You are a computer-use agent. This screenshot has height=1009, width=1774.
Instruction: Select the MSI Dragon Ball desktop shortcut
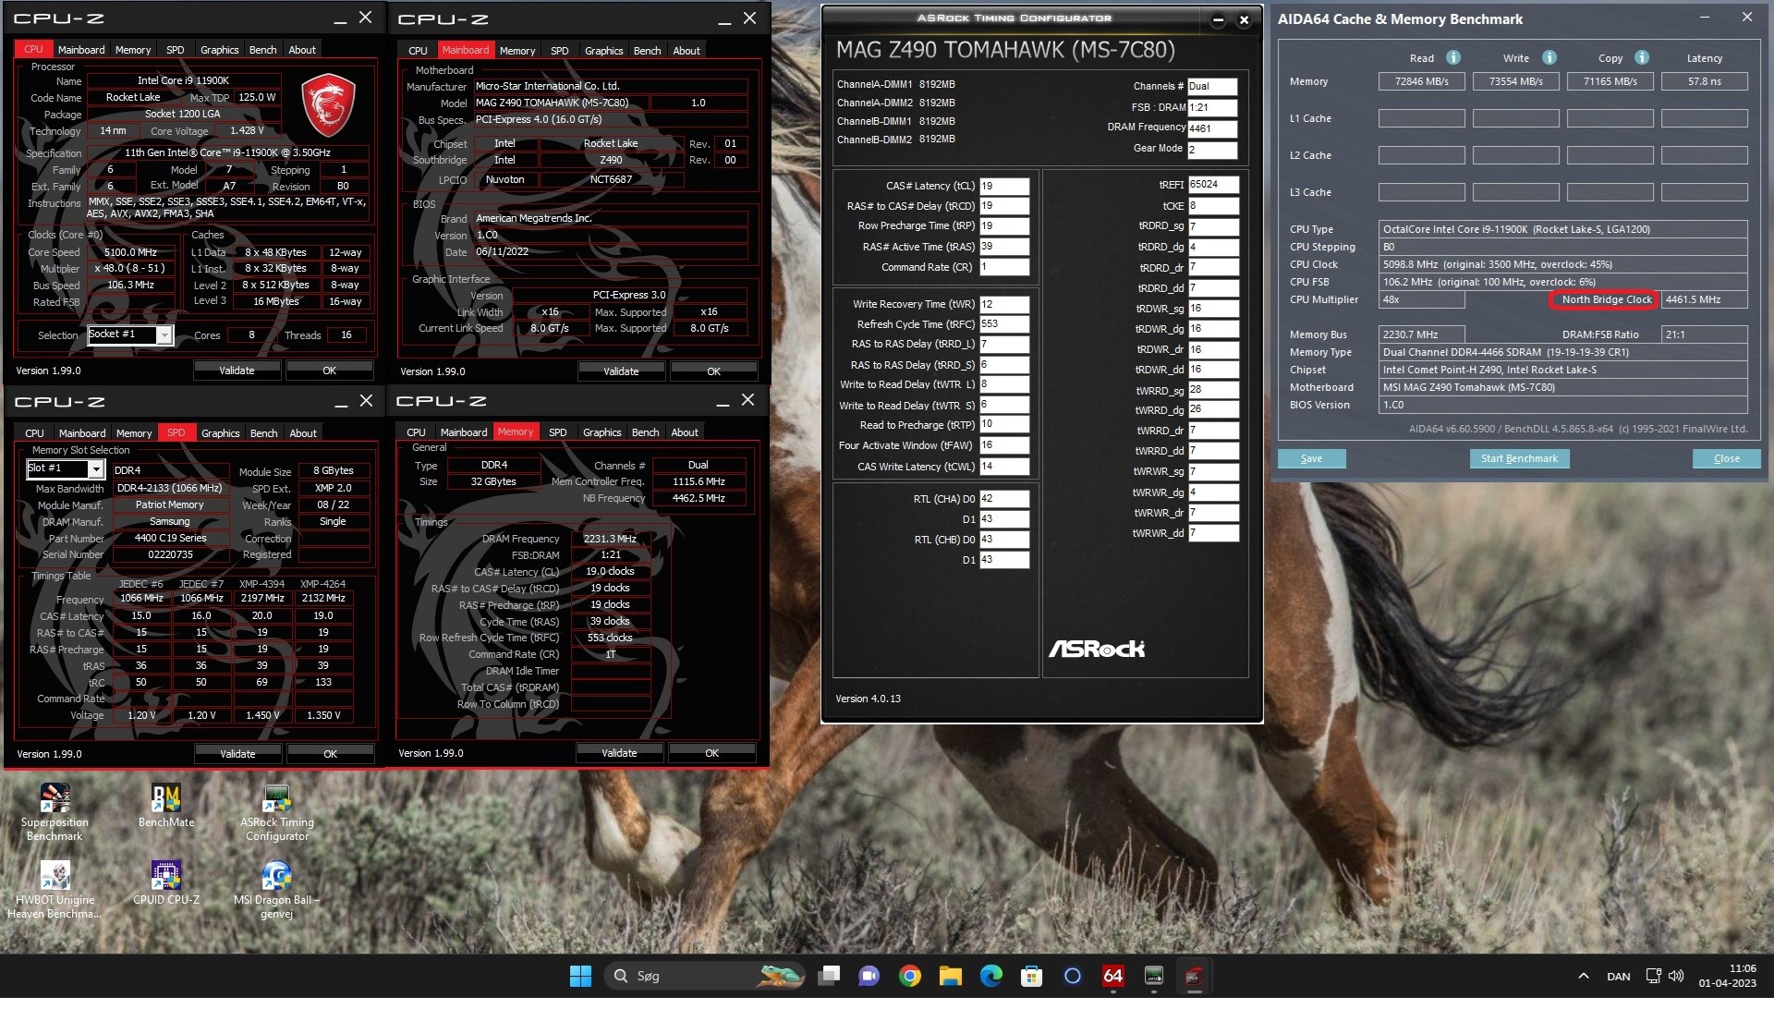coord(277,889)
